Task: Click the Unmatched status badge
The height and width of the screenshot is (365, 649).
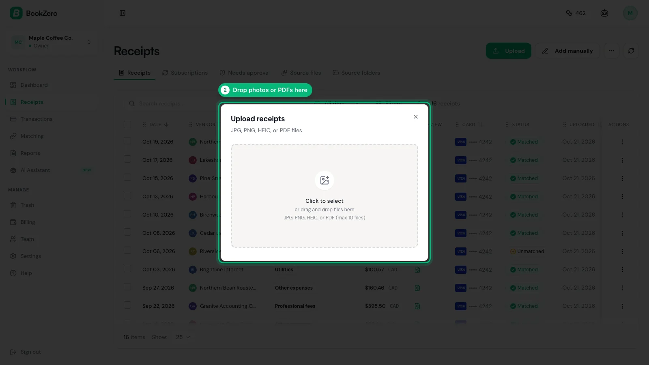Action: click(527, 251)
